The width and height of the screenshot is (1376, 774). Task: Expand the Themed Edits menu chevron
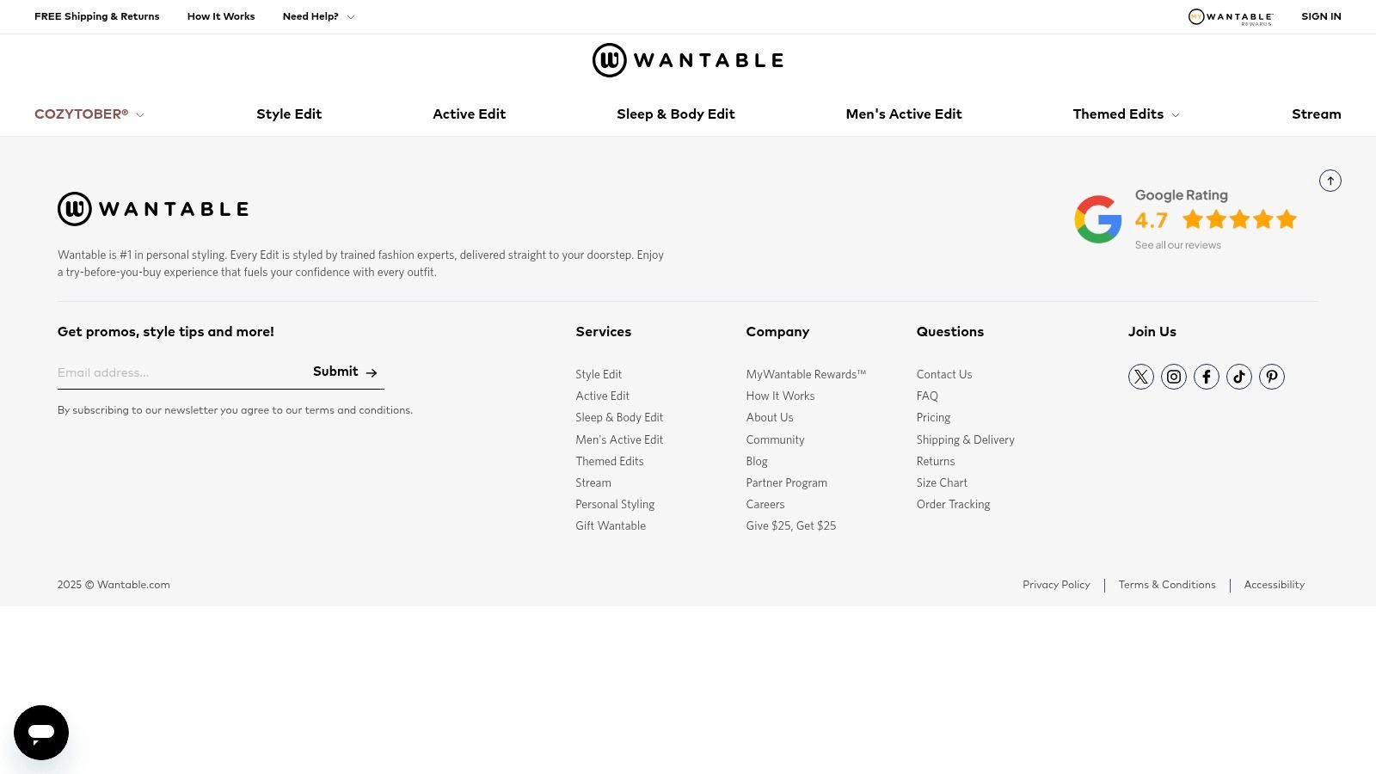click(1175, 114)
